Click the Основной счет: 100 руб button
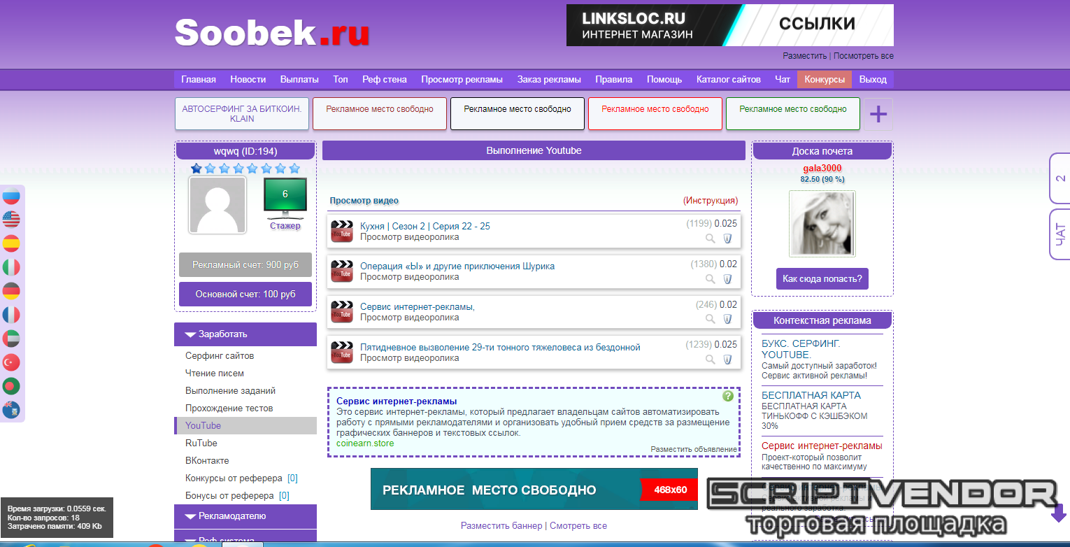Image resolution: width=1070 pixels, height=547 pixels. point(245,294)
